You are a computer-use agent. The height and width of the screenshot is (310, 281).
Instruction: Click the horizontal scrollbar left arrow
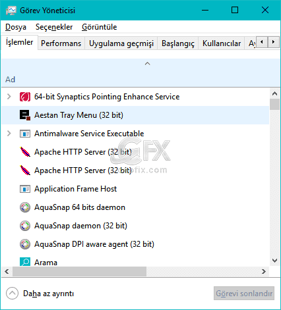click(x=7, y=272)
